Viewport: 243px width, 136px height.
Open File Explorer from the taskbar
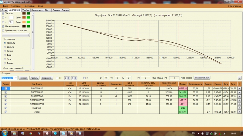14,133
